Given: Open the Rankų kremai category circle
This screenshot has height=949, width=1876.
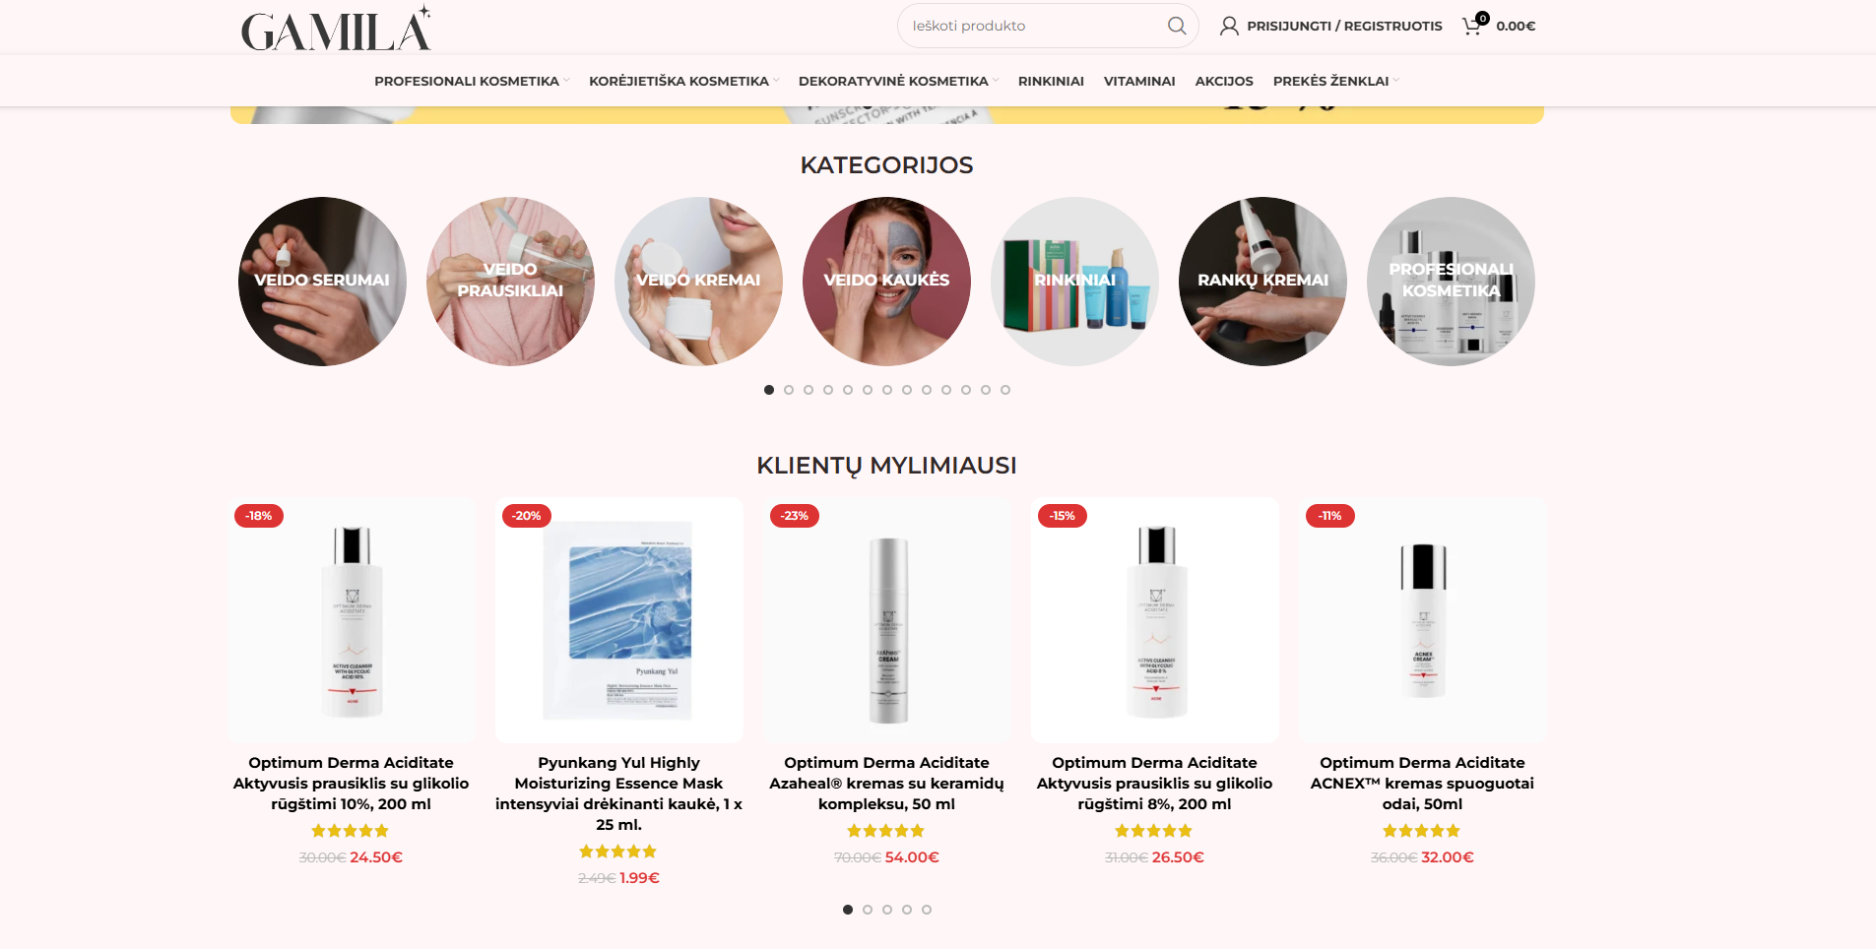Looking at the screenshot, I should [x=1262, y=282].
